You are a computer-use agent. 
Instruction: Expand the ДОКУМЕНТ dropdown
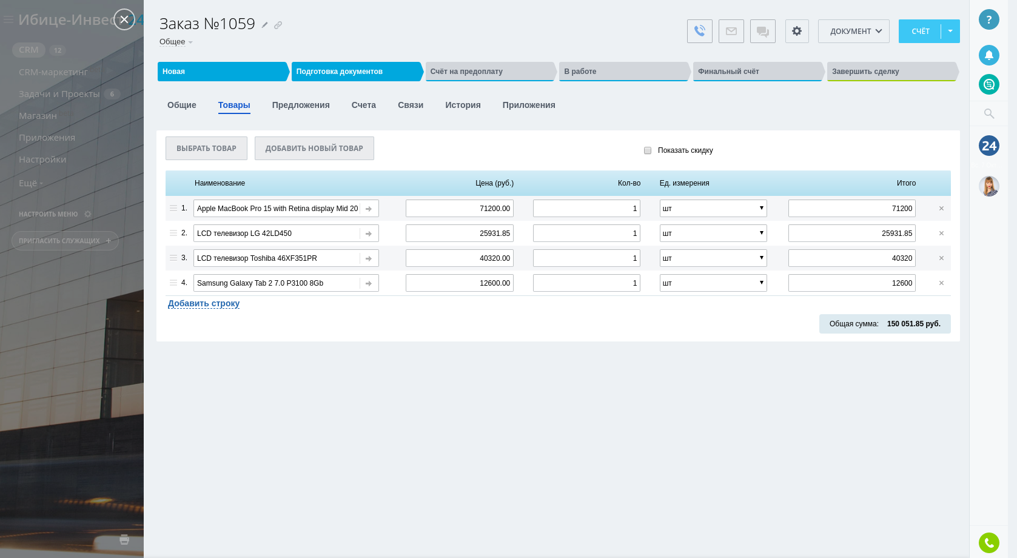tap(853, 31)
